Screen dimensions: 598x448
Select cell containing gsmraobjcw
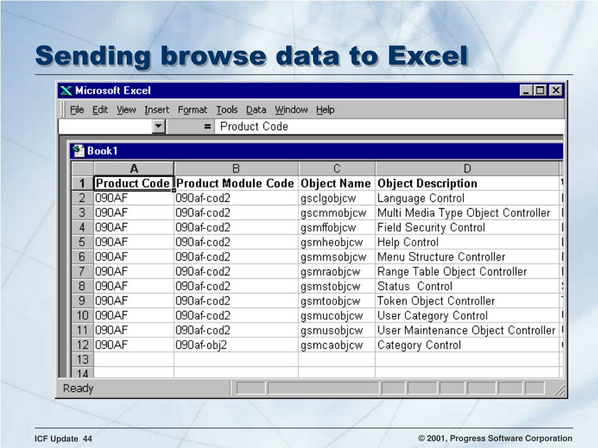pos(337,271)
